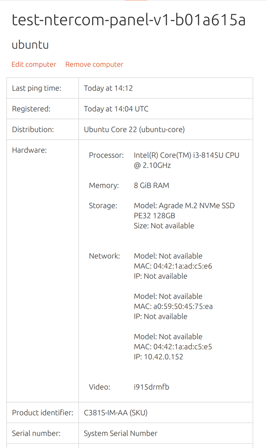Screen dimensions: 267x448
Task: Click the i915drmfb video value
Action: (151, 387)
